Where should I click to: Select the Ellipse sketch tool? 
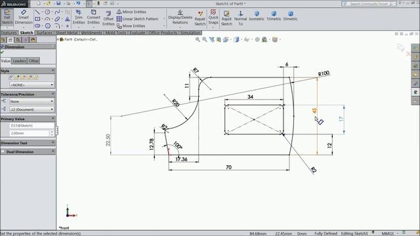[57, 19]
